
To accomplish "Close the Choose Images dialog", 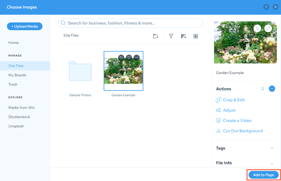I will pyautogui.click(x=275, y=7).
